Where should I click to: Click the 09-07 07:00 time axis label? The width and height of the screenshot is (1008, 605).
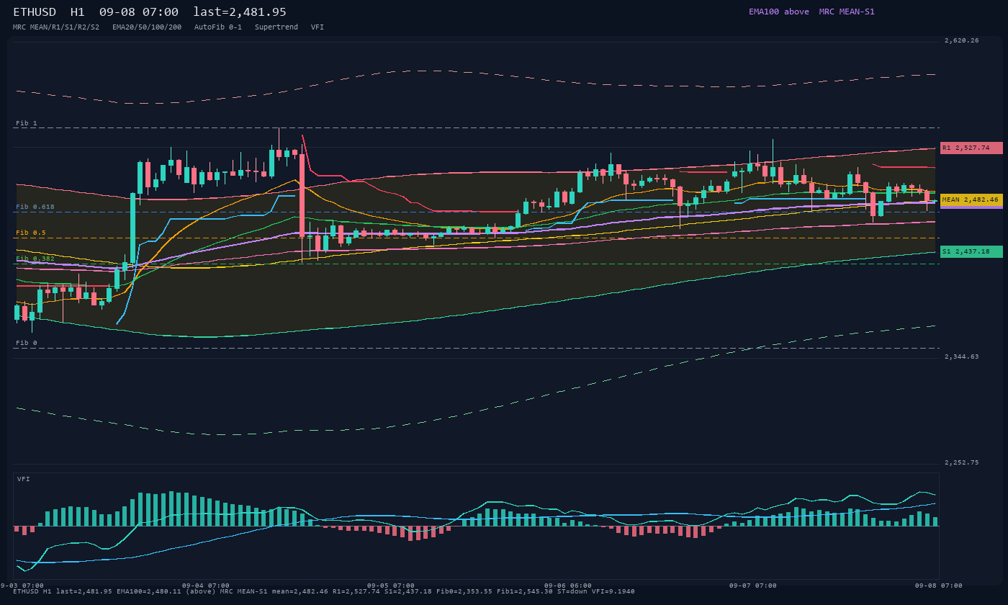(x=753, y=586)
